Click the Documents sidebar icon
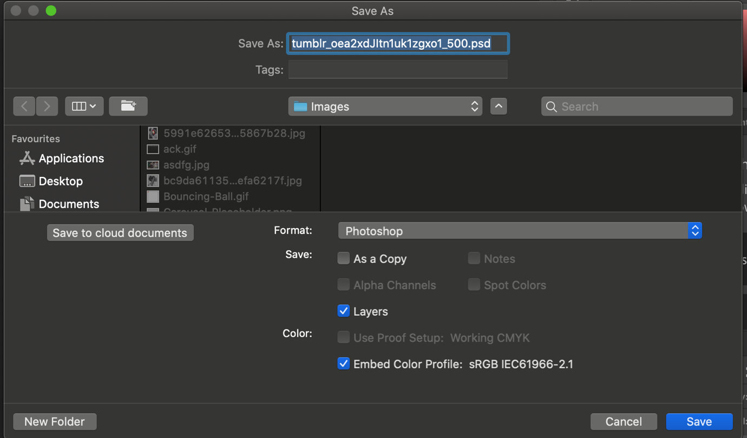This screenshot has height=438, width=747. [x=27, y=204]
